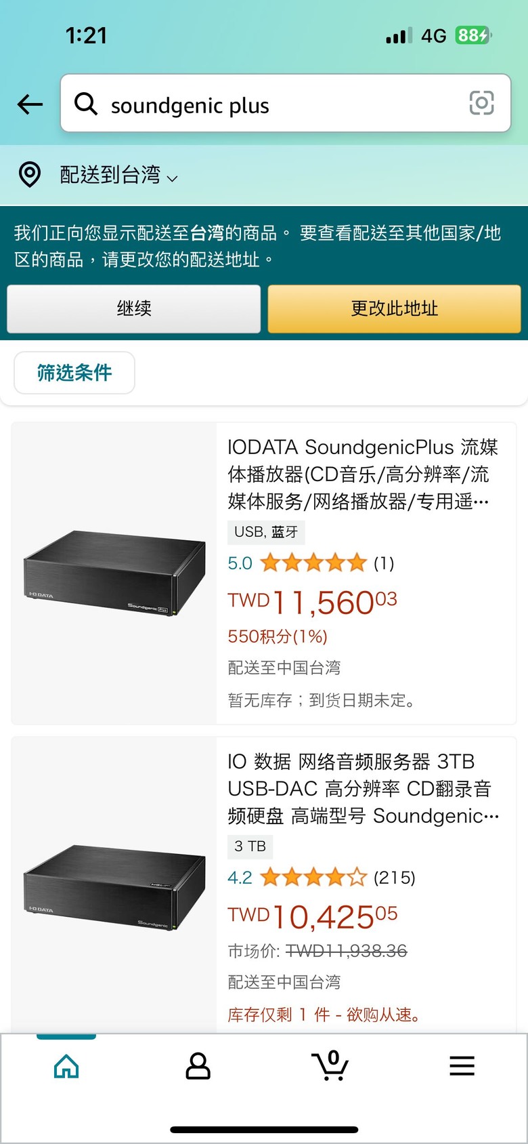Tap the back arrow icon
The image size is (528, 1144).
[x=30, y=104]
